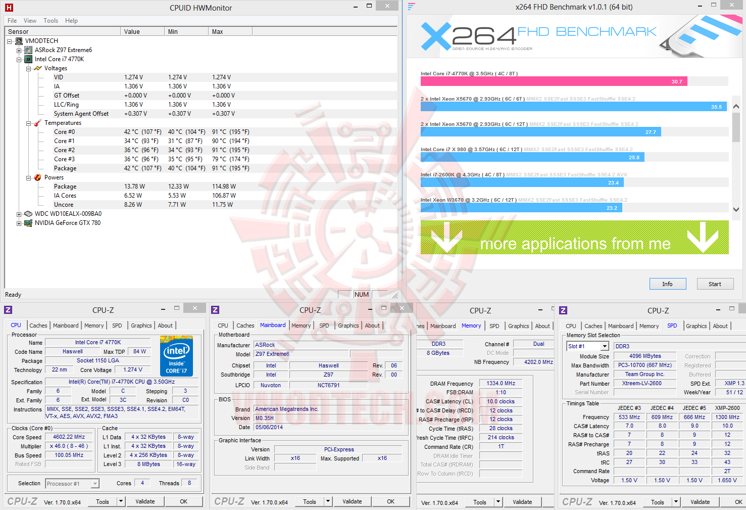Viewport: 746px width, 510px height.
Task: Click the Voltages lightning icon in HWMonitor
Action: pyautogui.click(x=38, y=68)
